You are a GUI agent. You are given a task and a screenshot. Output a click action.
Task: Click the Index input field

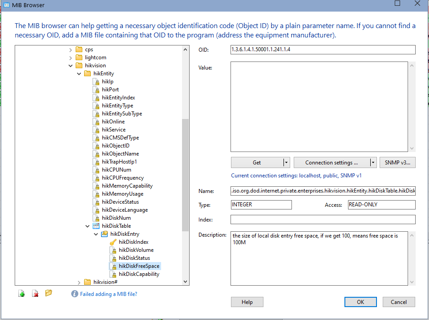323,219
